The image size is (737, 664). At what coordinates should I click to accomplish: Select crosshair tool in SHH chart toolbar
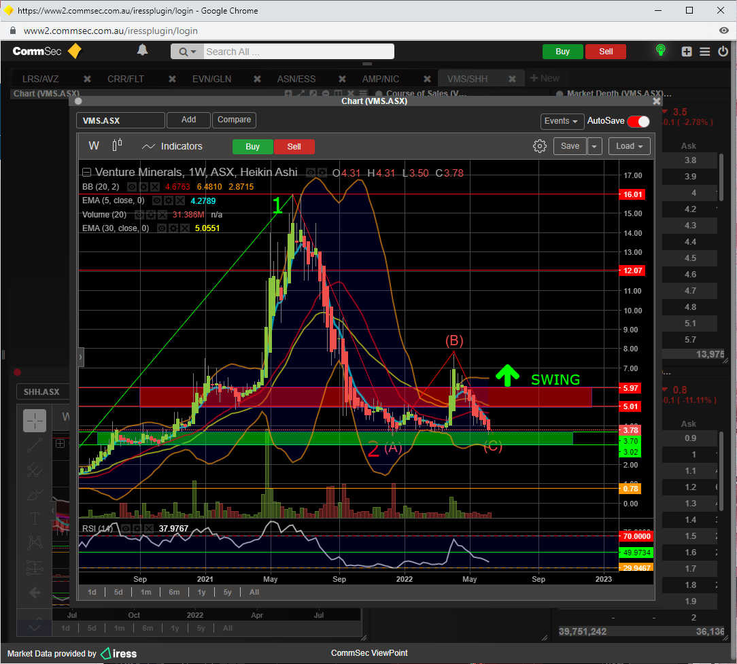(x=35, y=421)
